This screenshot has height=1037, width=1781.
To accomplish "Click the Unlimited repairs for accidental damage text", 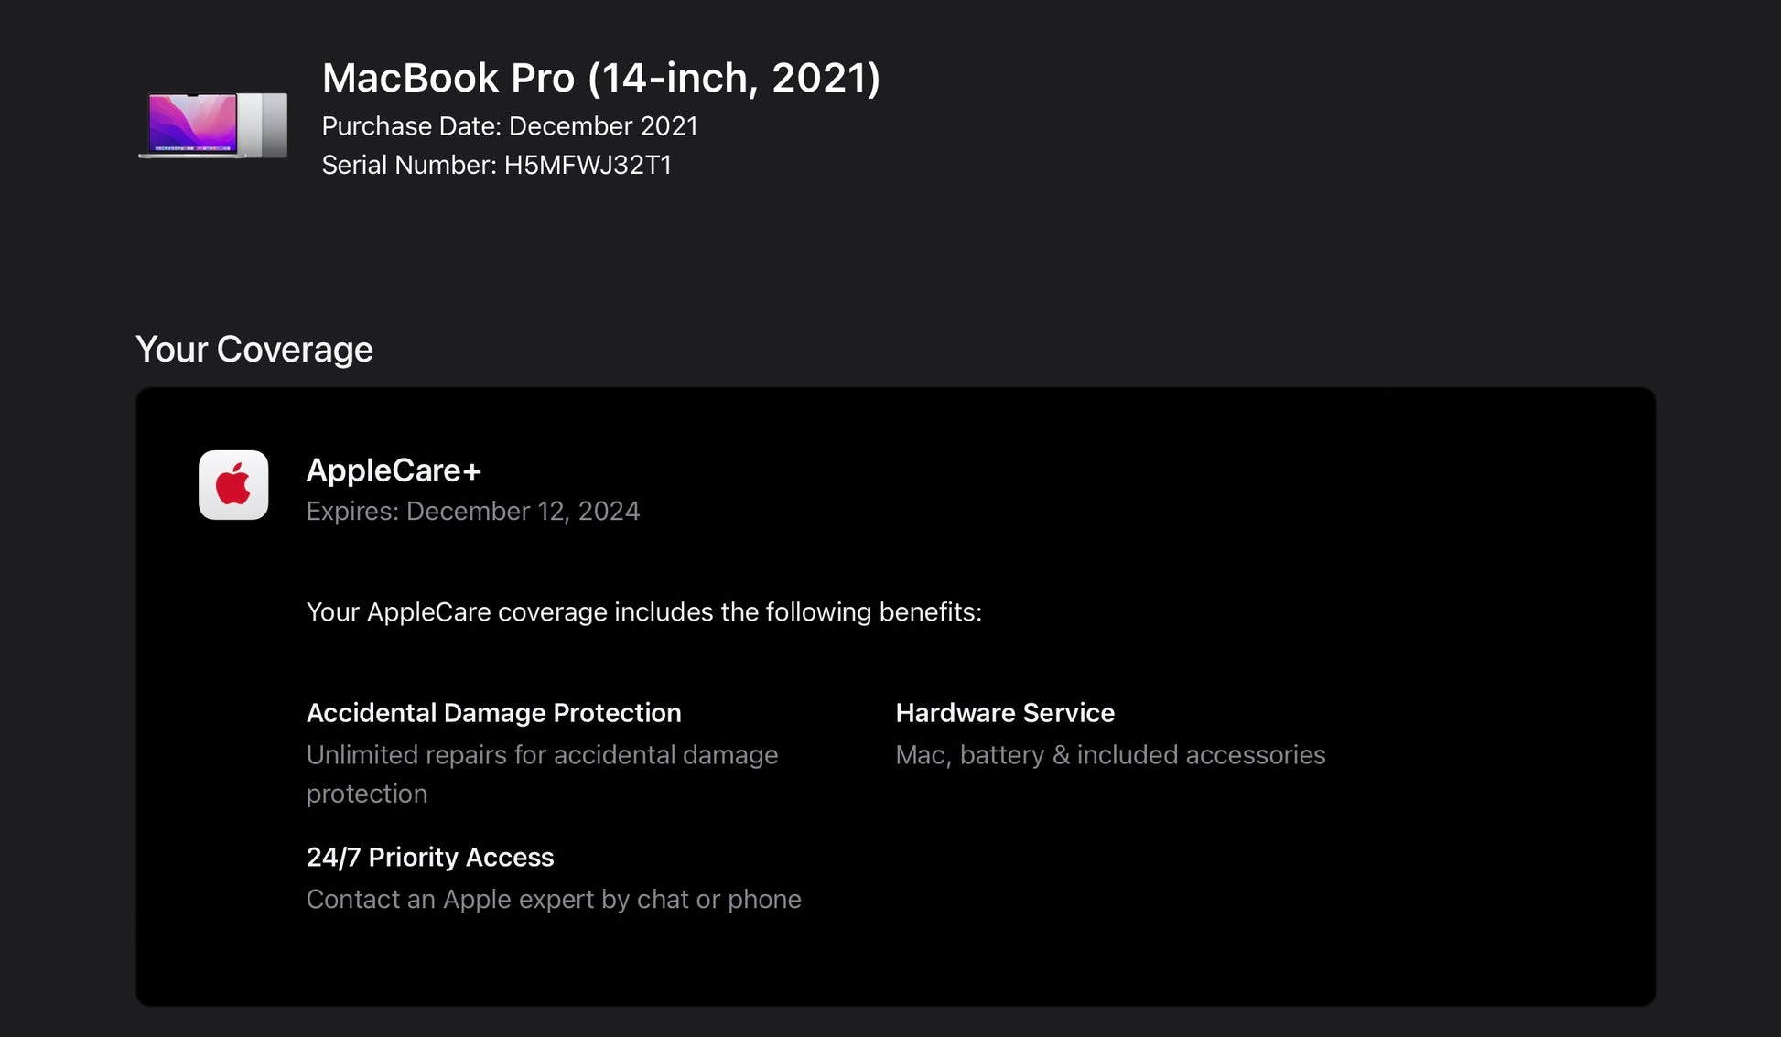I will click(542, 755).
